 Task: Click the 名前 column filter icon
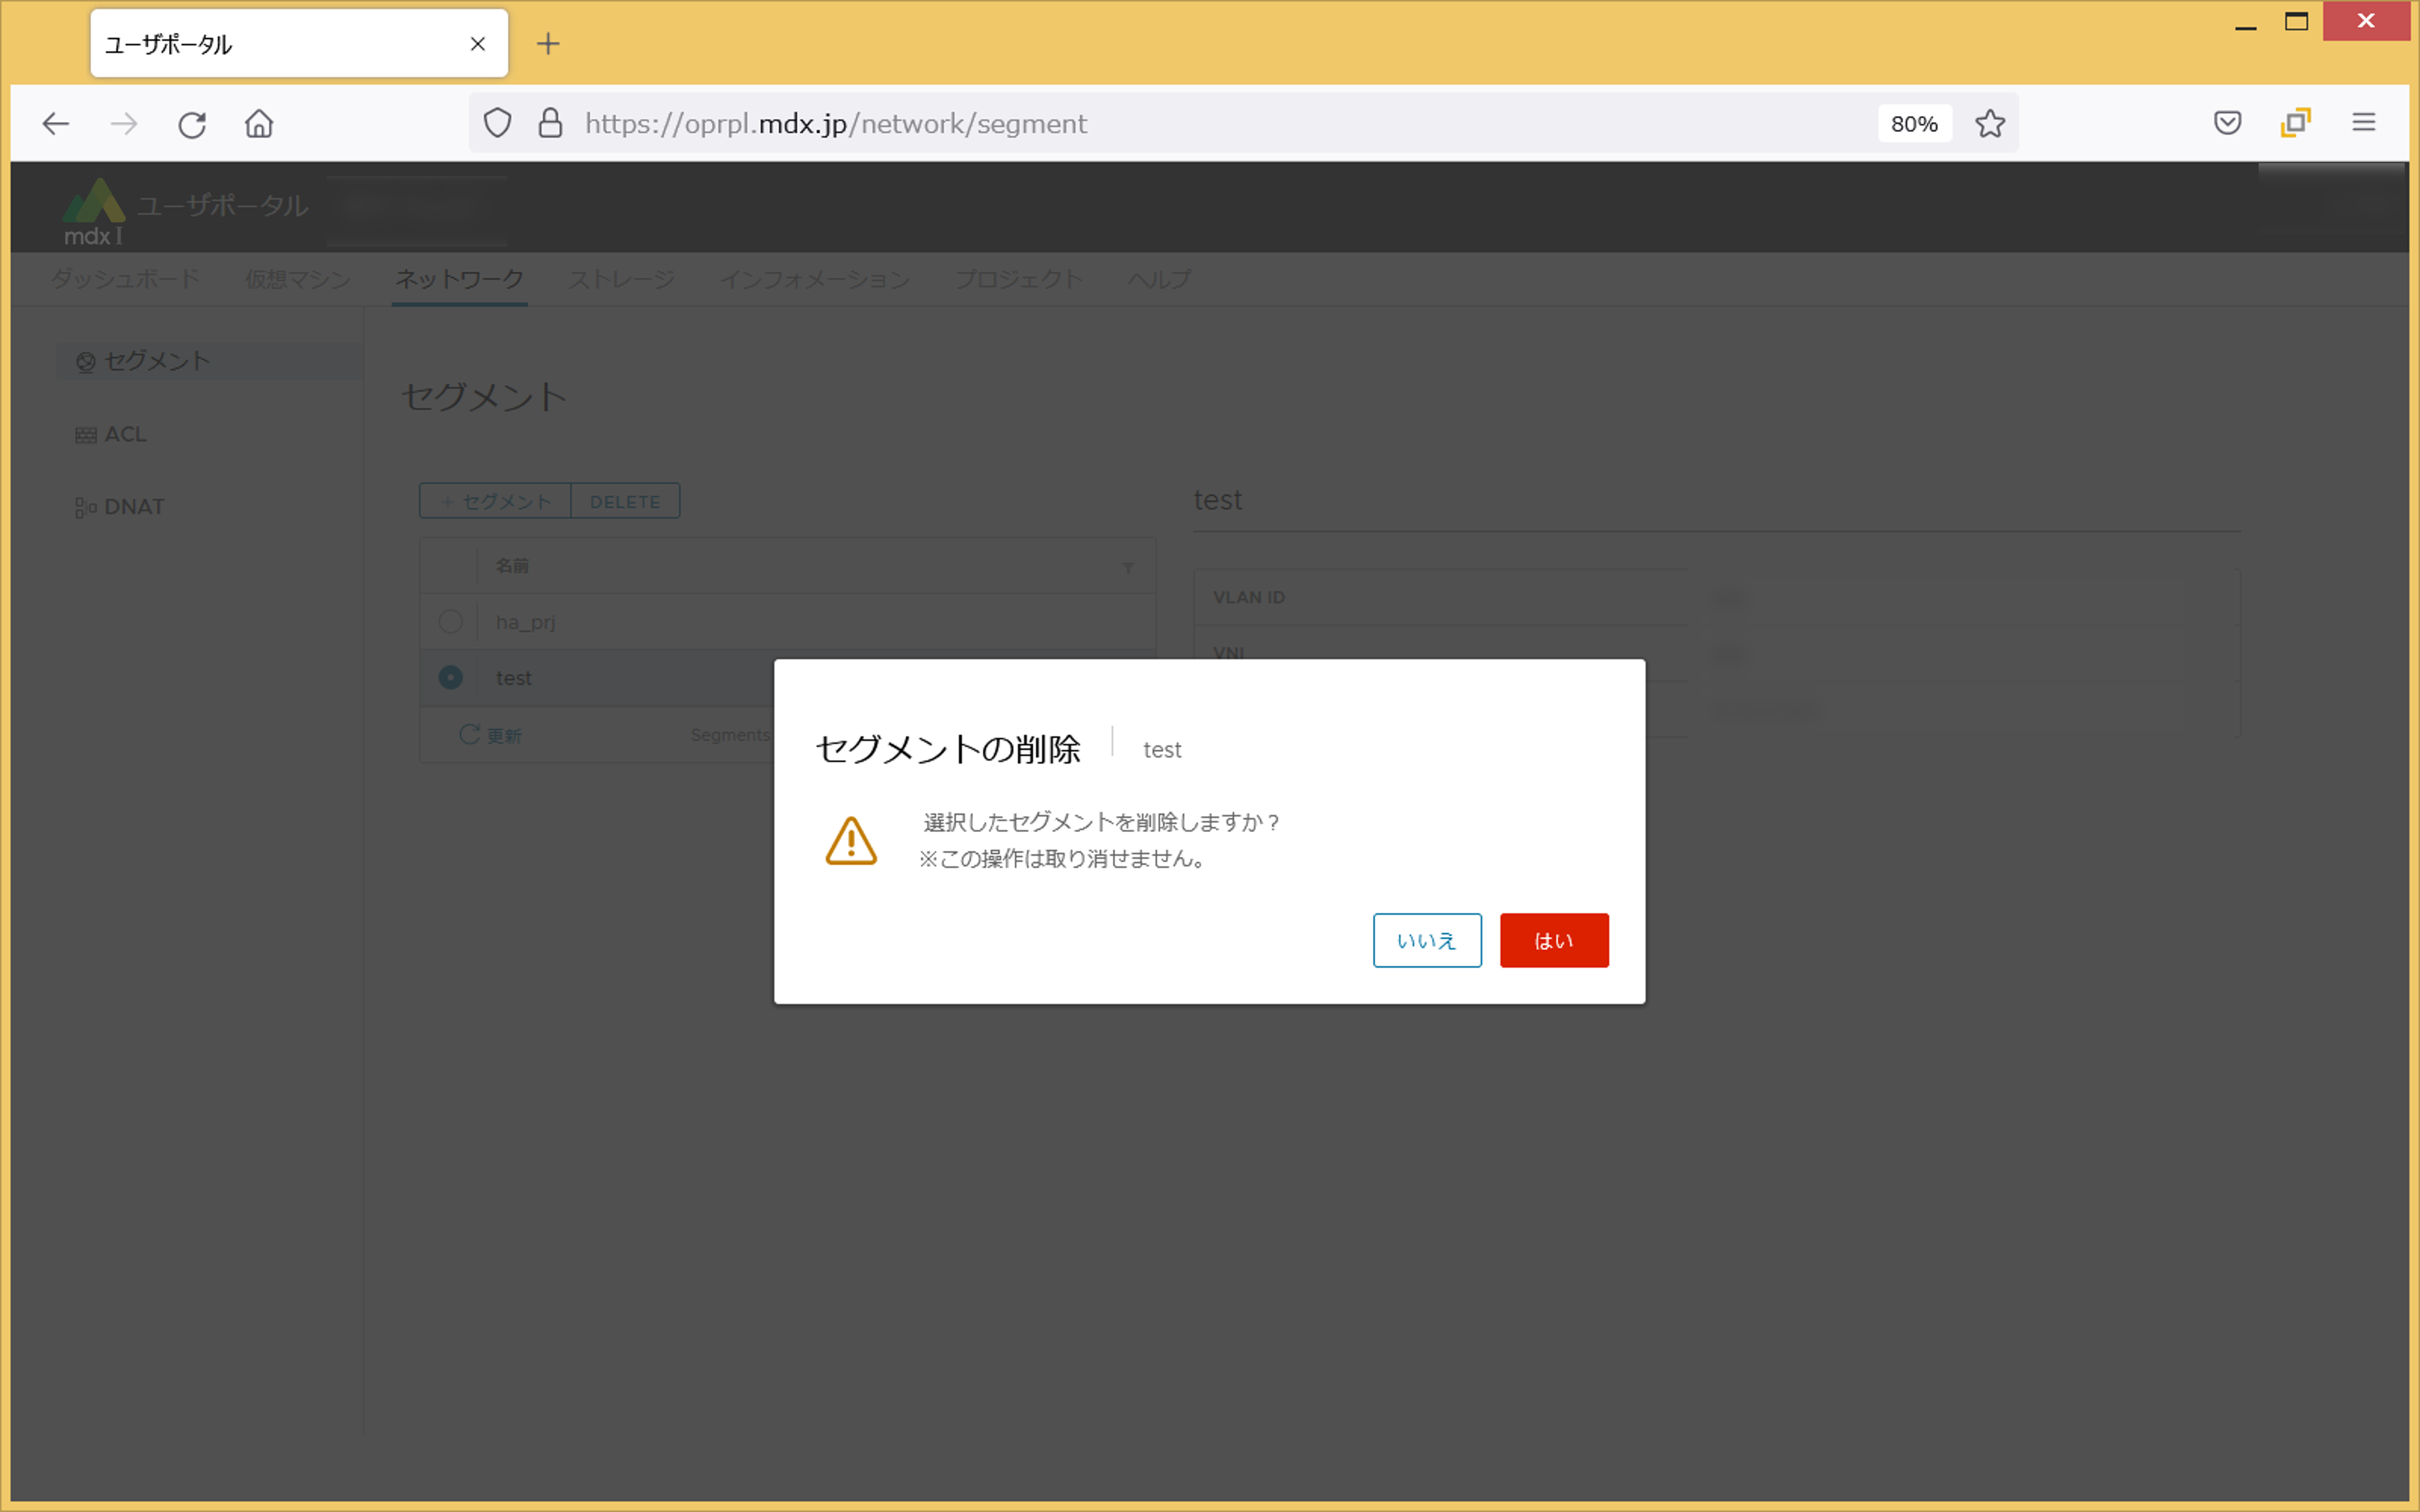(1128, 567)
